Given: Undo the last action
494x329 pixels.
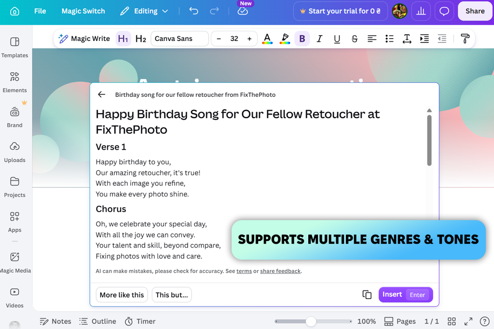Looking at the screenshot, I should point(193,11).
